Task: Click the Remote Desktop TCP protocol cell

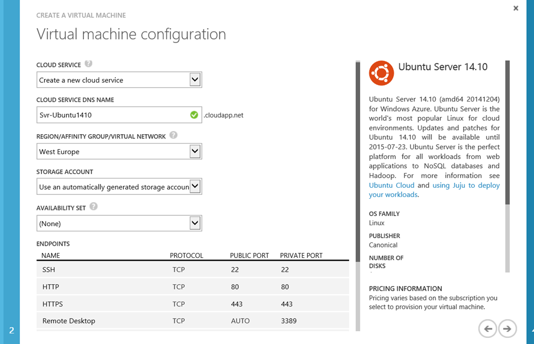Action: coord(179,321)
